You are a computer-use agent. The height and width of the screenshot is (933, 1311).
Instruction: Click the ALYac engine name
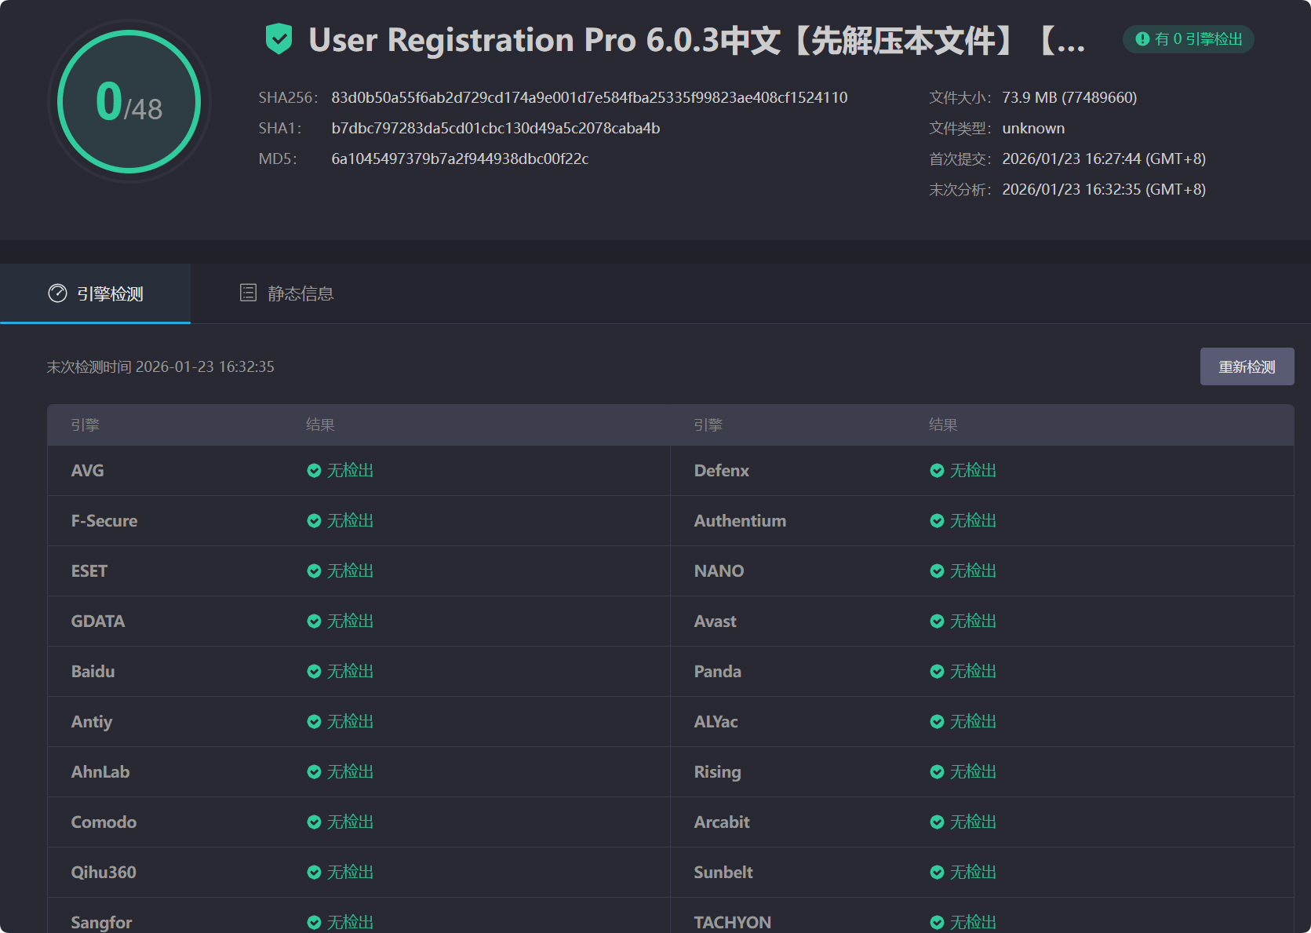click(x=716, y=722)
